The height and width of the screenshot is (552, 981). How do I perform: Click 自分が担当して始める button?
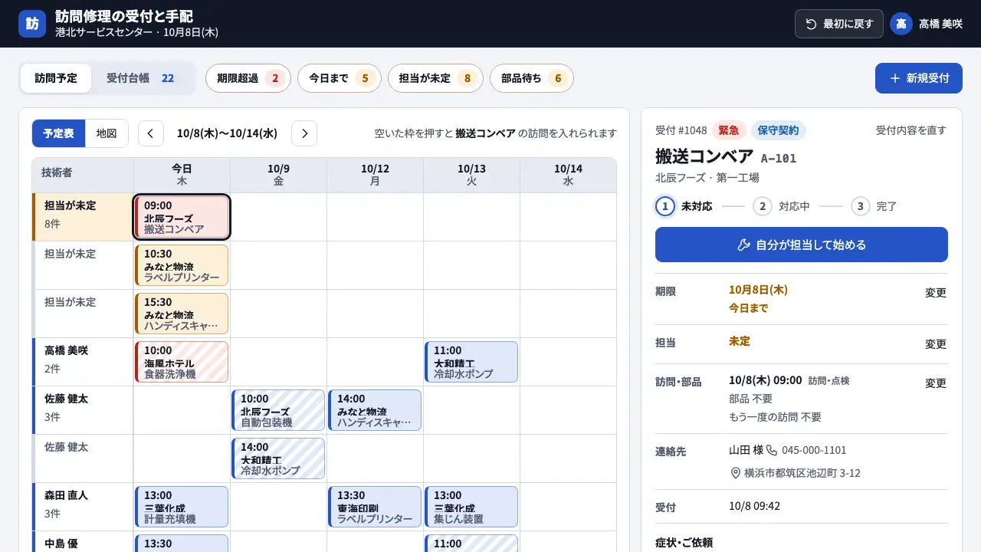[802, 245]
